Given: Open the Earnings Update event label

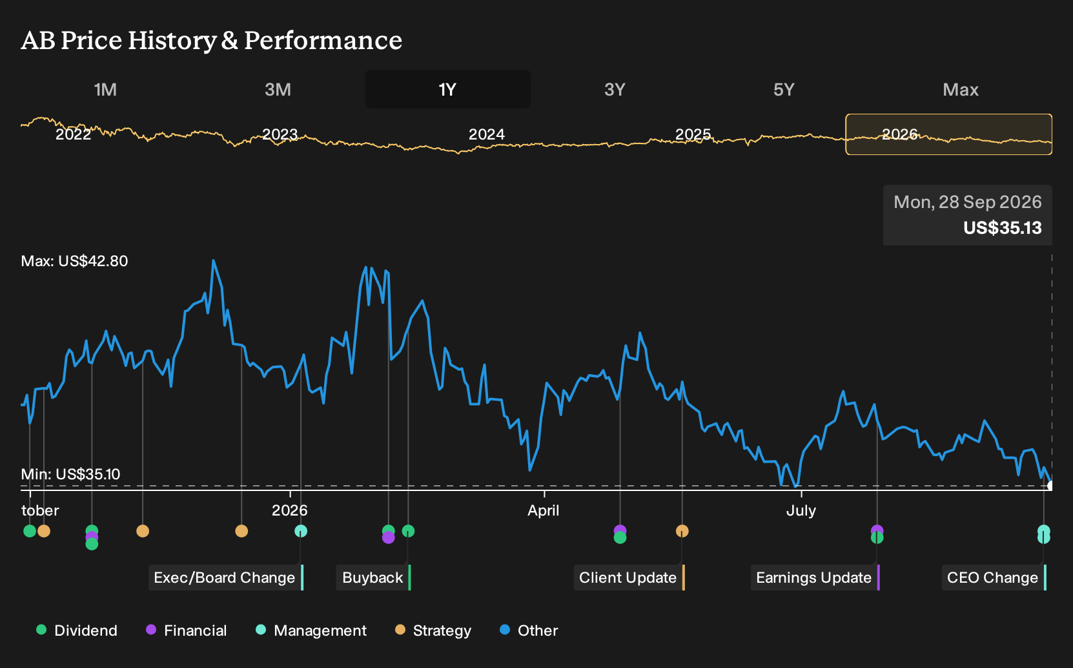Looking at the screenshot, I should [x=815, y=578].
